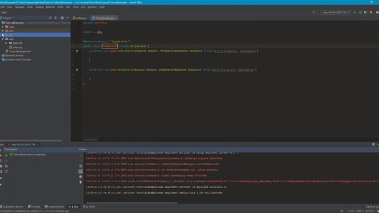Click the collapse all icon in Project panel
379x213 pixels.
click(56, 18)
